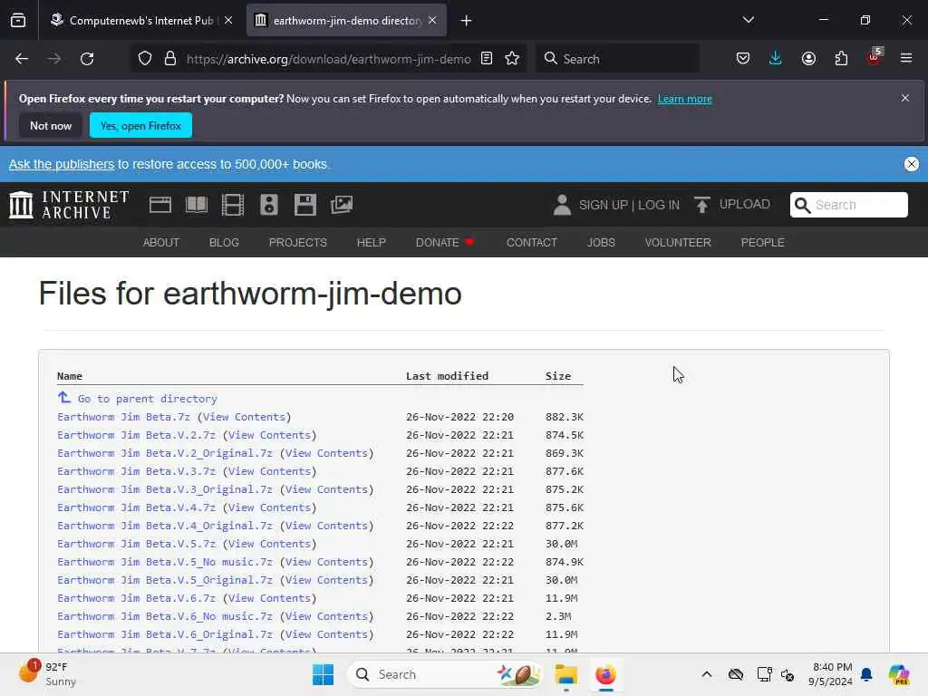View Contents of Earthworm Jim Beta.V.2.7z
This screenshot has height=696, width=928.
click(269, 435)
